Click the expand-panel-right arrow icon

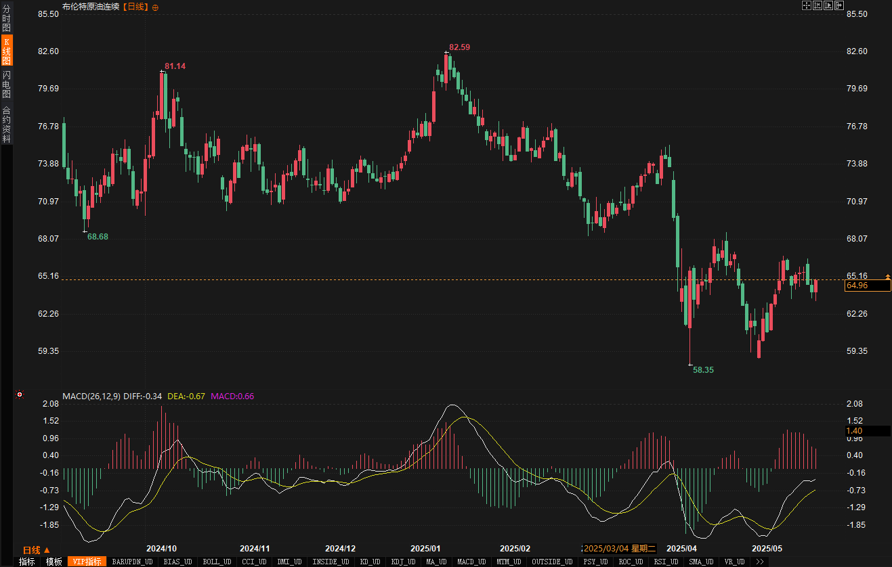(x=839, y=5)
